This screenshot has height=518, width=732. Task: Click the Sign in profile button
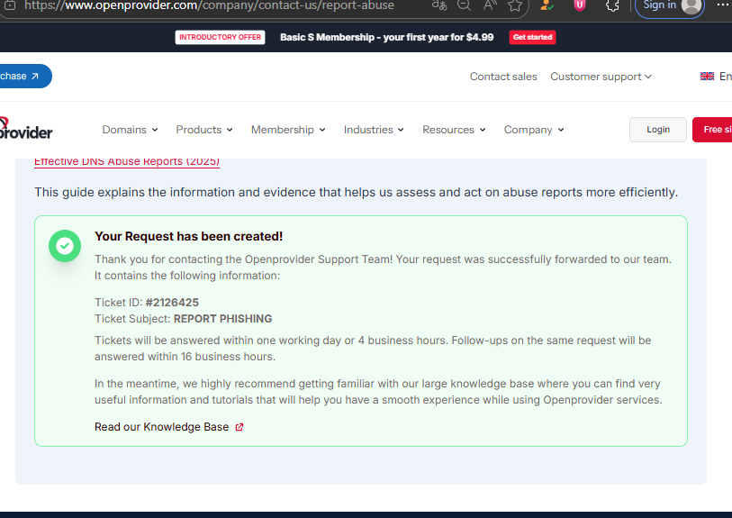pyautogui.click(x=670, y=6)
